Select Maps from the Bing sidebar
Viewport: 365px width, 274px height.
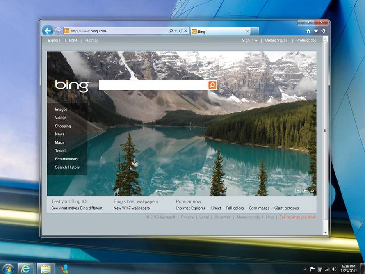point(59,142)
